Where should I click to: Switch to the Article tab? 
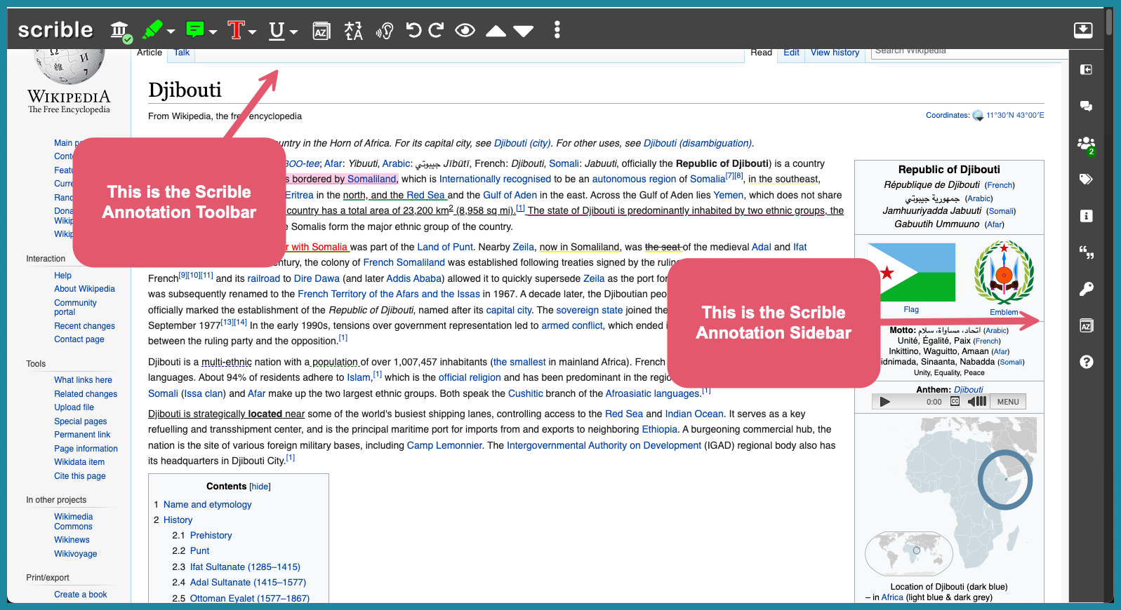tap(150, 53)
